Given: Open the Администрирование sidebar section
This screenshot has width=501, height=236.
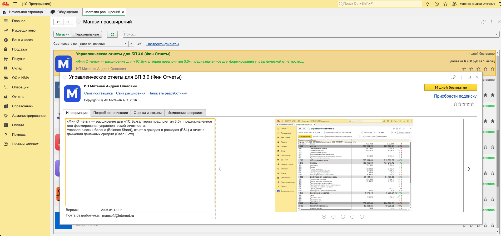Looking at the screenshot, I should [29, 116].
